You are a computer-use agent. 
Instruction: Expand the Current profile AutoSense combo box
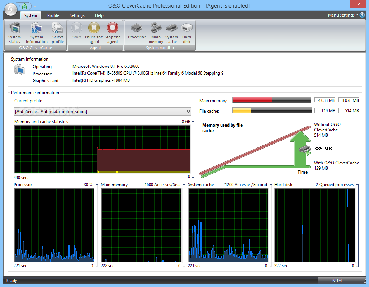point(102,111)
